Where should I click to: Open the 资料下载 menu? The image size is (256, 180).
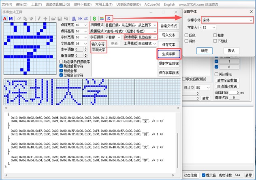coord(84,4)
